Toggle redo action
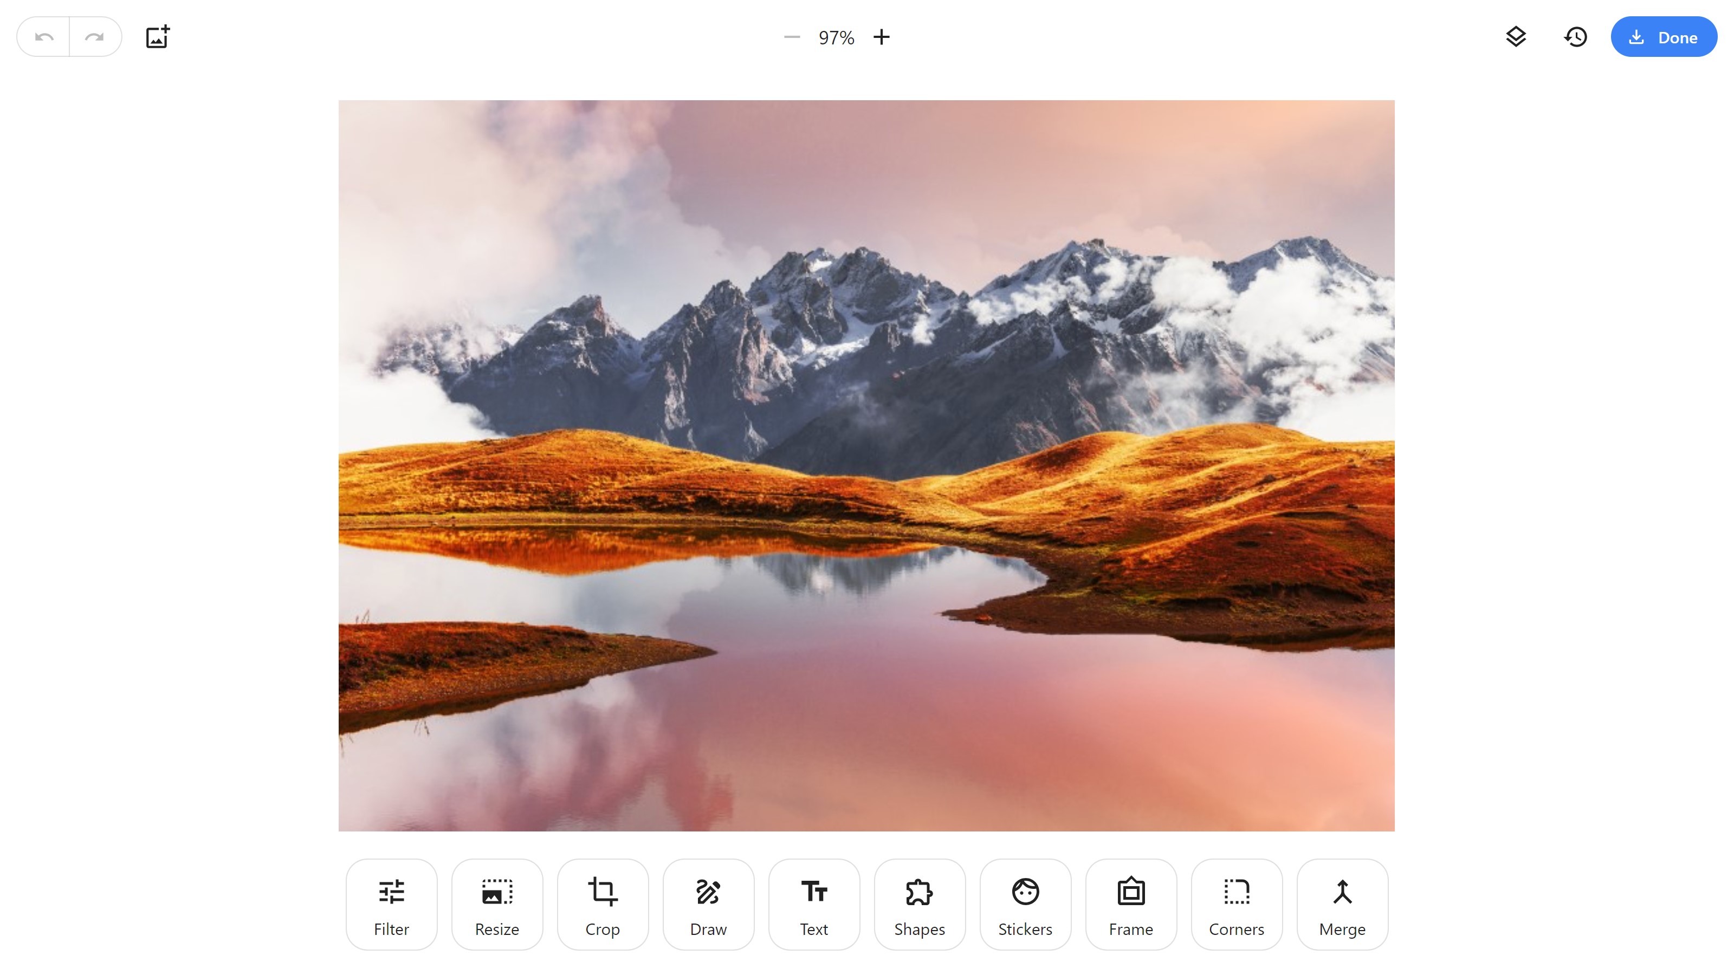Viewport: 1734px width, 975px height. (95, 37)
